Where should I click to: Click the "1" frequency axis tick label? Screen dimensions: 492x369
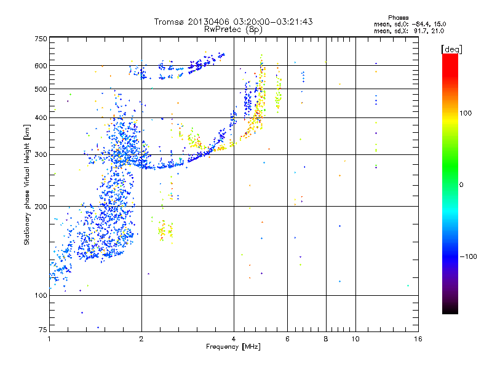pos(49,339)
